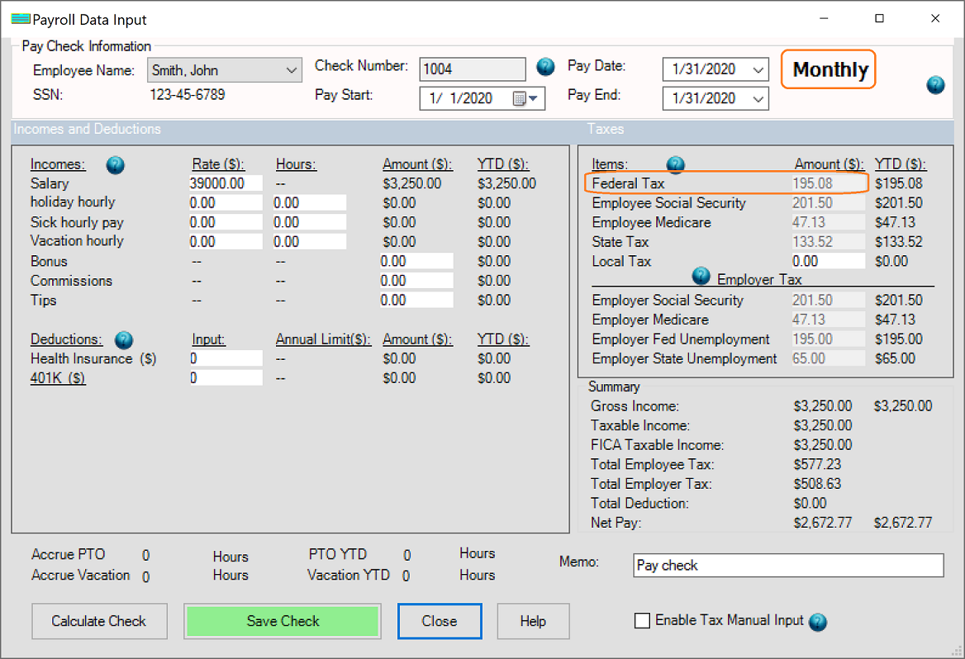This screenshot has width=965, height=659.
Task: Click the 401K ($) link
Action: click(58, 378)
